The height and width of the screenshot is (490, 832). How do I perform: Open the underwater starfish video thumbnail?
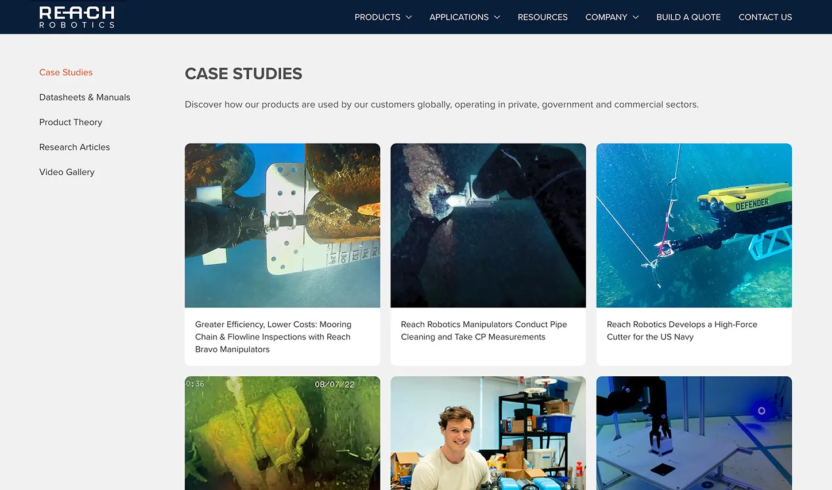(x=283, y=433)
